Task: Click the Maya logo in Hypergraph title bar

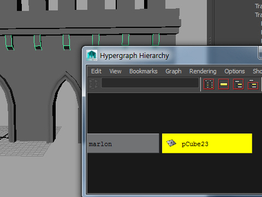Action: (92, 55)
